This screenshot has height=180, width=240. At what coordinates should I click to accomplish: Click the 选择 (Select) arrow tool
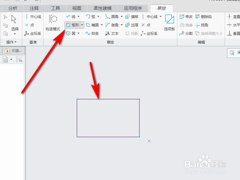pyautogui.click(x=14, y=22)
